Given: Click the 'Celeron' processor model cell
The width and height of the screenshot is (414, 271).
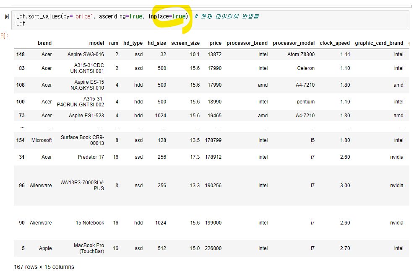Looking at the screenshot, I should click(306, 68).
